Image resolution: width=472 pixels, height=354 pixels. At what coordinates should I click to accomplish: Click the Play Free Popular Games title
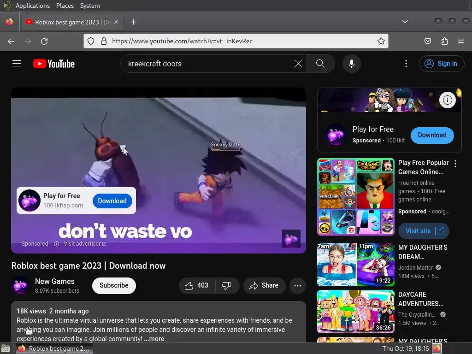(x=423, y=167)
